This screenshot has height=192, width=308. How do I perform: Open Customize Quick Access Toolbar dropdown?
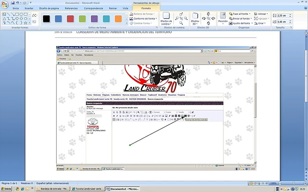(31, 3)
